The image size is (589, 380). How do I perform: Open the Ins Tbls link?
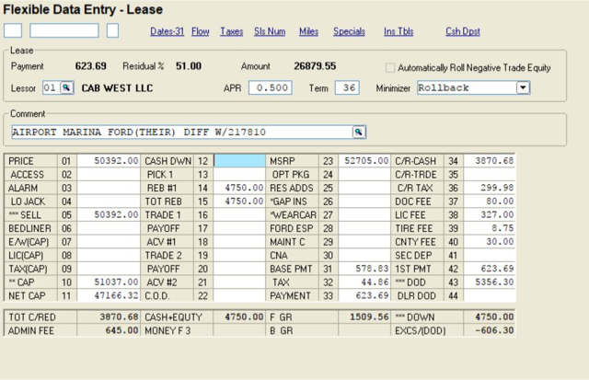[x=398, y=31]
